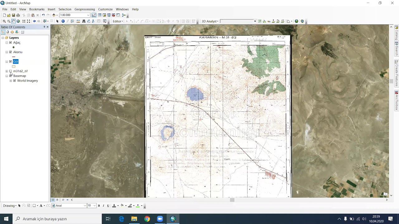
Task: Click the Fixed Zoom Out icon
Action: tap(28, 21)
